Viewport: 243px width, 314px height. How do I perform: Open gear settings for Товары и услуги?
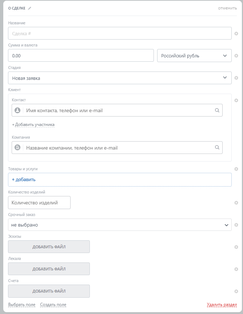coord(236,169)
